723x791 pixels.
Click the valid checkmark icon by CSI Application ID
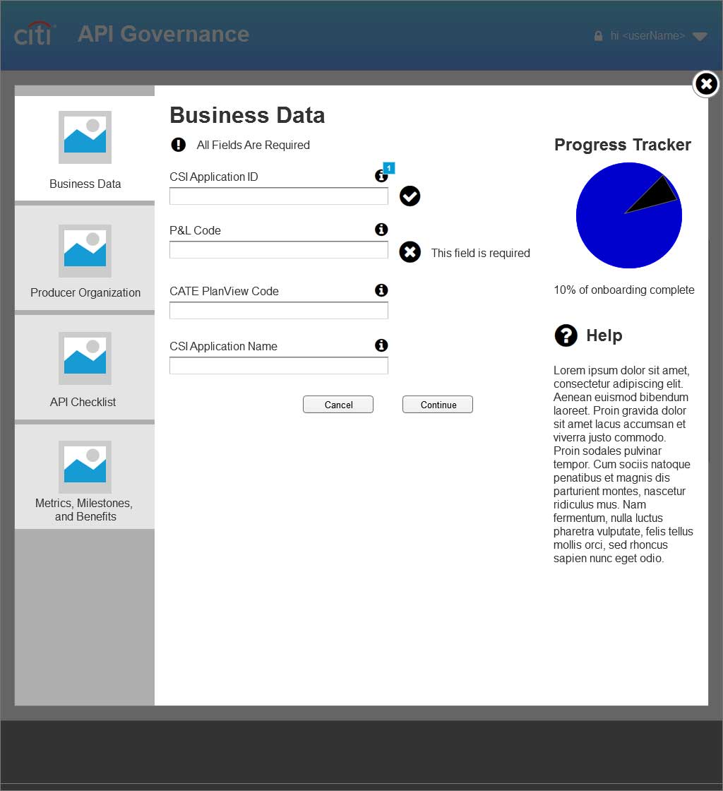pos(410,196)
